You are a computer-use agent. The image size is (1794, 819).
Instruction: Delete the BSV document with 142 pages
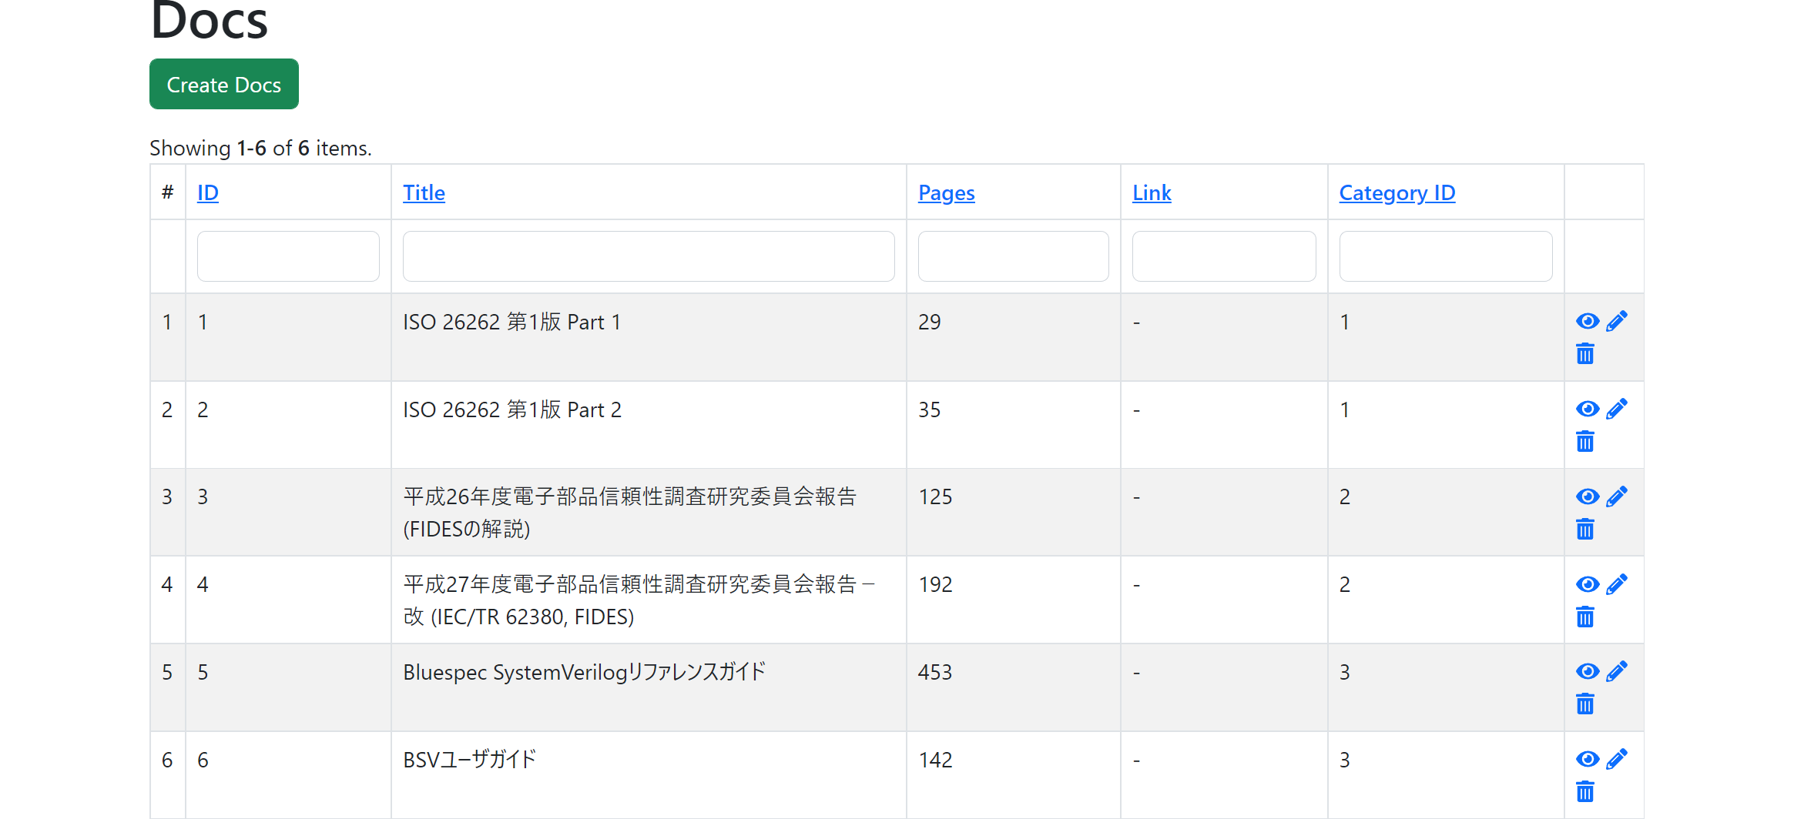coord(1584,792)
